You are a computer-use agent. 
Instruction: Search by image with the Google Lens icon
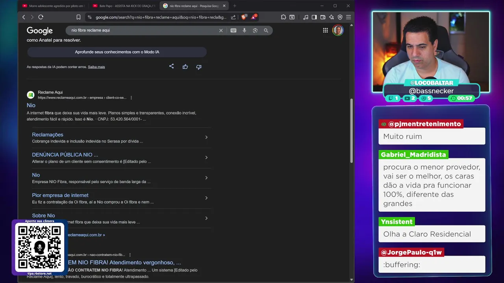click(255, 30)
